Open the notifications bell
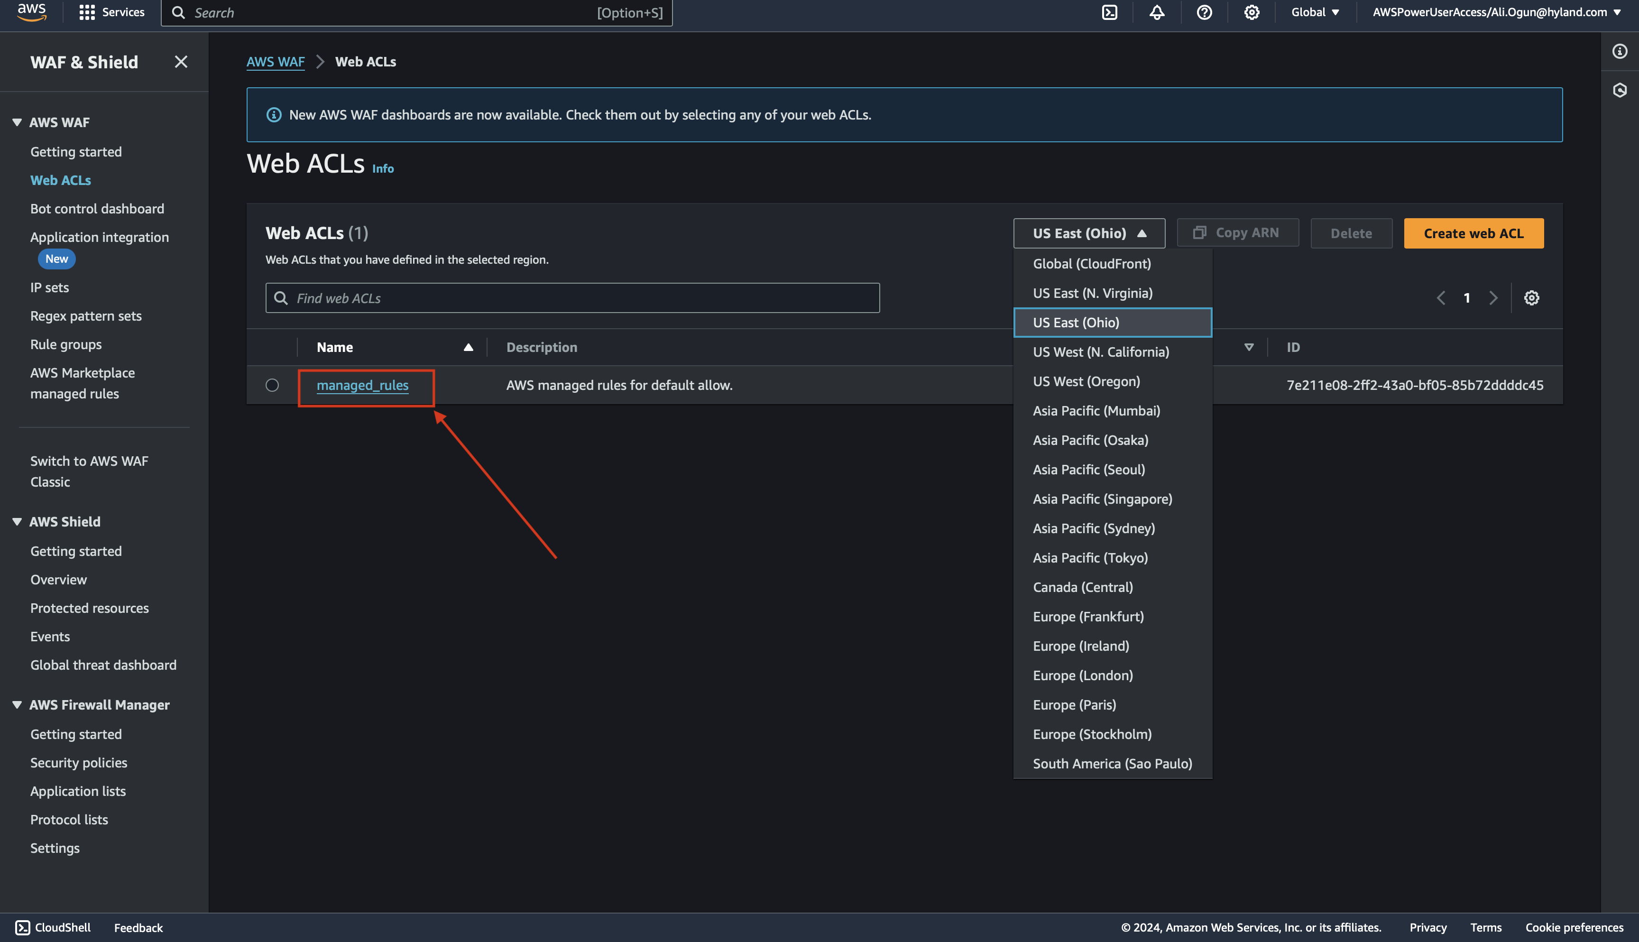 pos(1157,12)
